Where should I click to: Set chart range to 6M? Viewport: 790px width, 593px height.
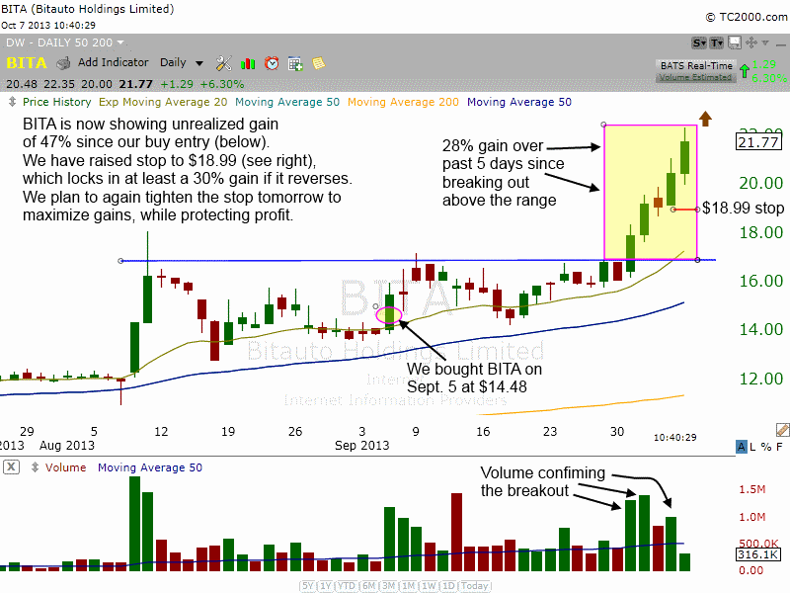tap(369, 586)
